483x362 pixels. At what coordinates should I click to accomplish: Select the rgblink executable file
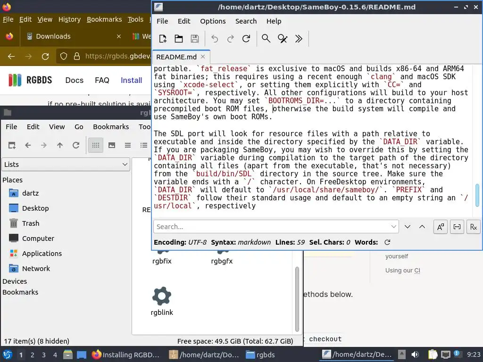[x=162, y=301]
